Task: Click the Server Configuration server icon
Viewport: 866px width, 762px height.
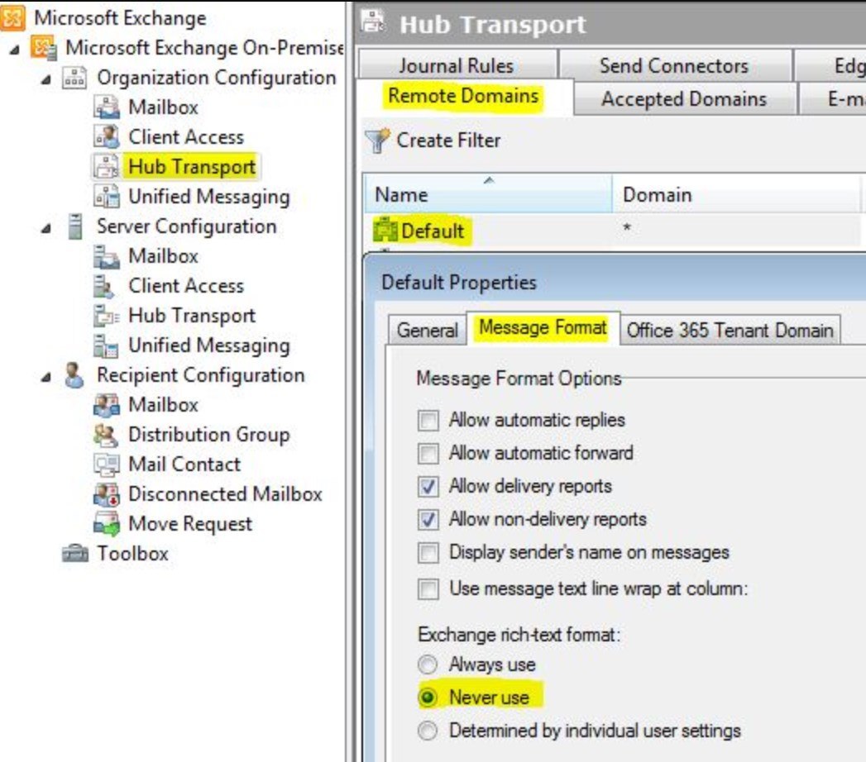Action: coord(75,226)
